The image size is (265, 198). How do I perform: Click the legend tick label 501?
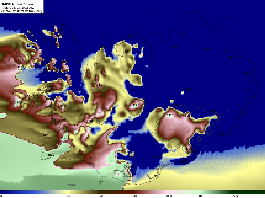coord(135,196)
